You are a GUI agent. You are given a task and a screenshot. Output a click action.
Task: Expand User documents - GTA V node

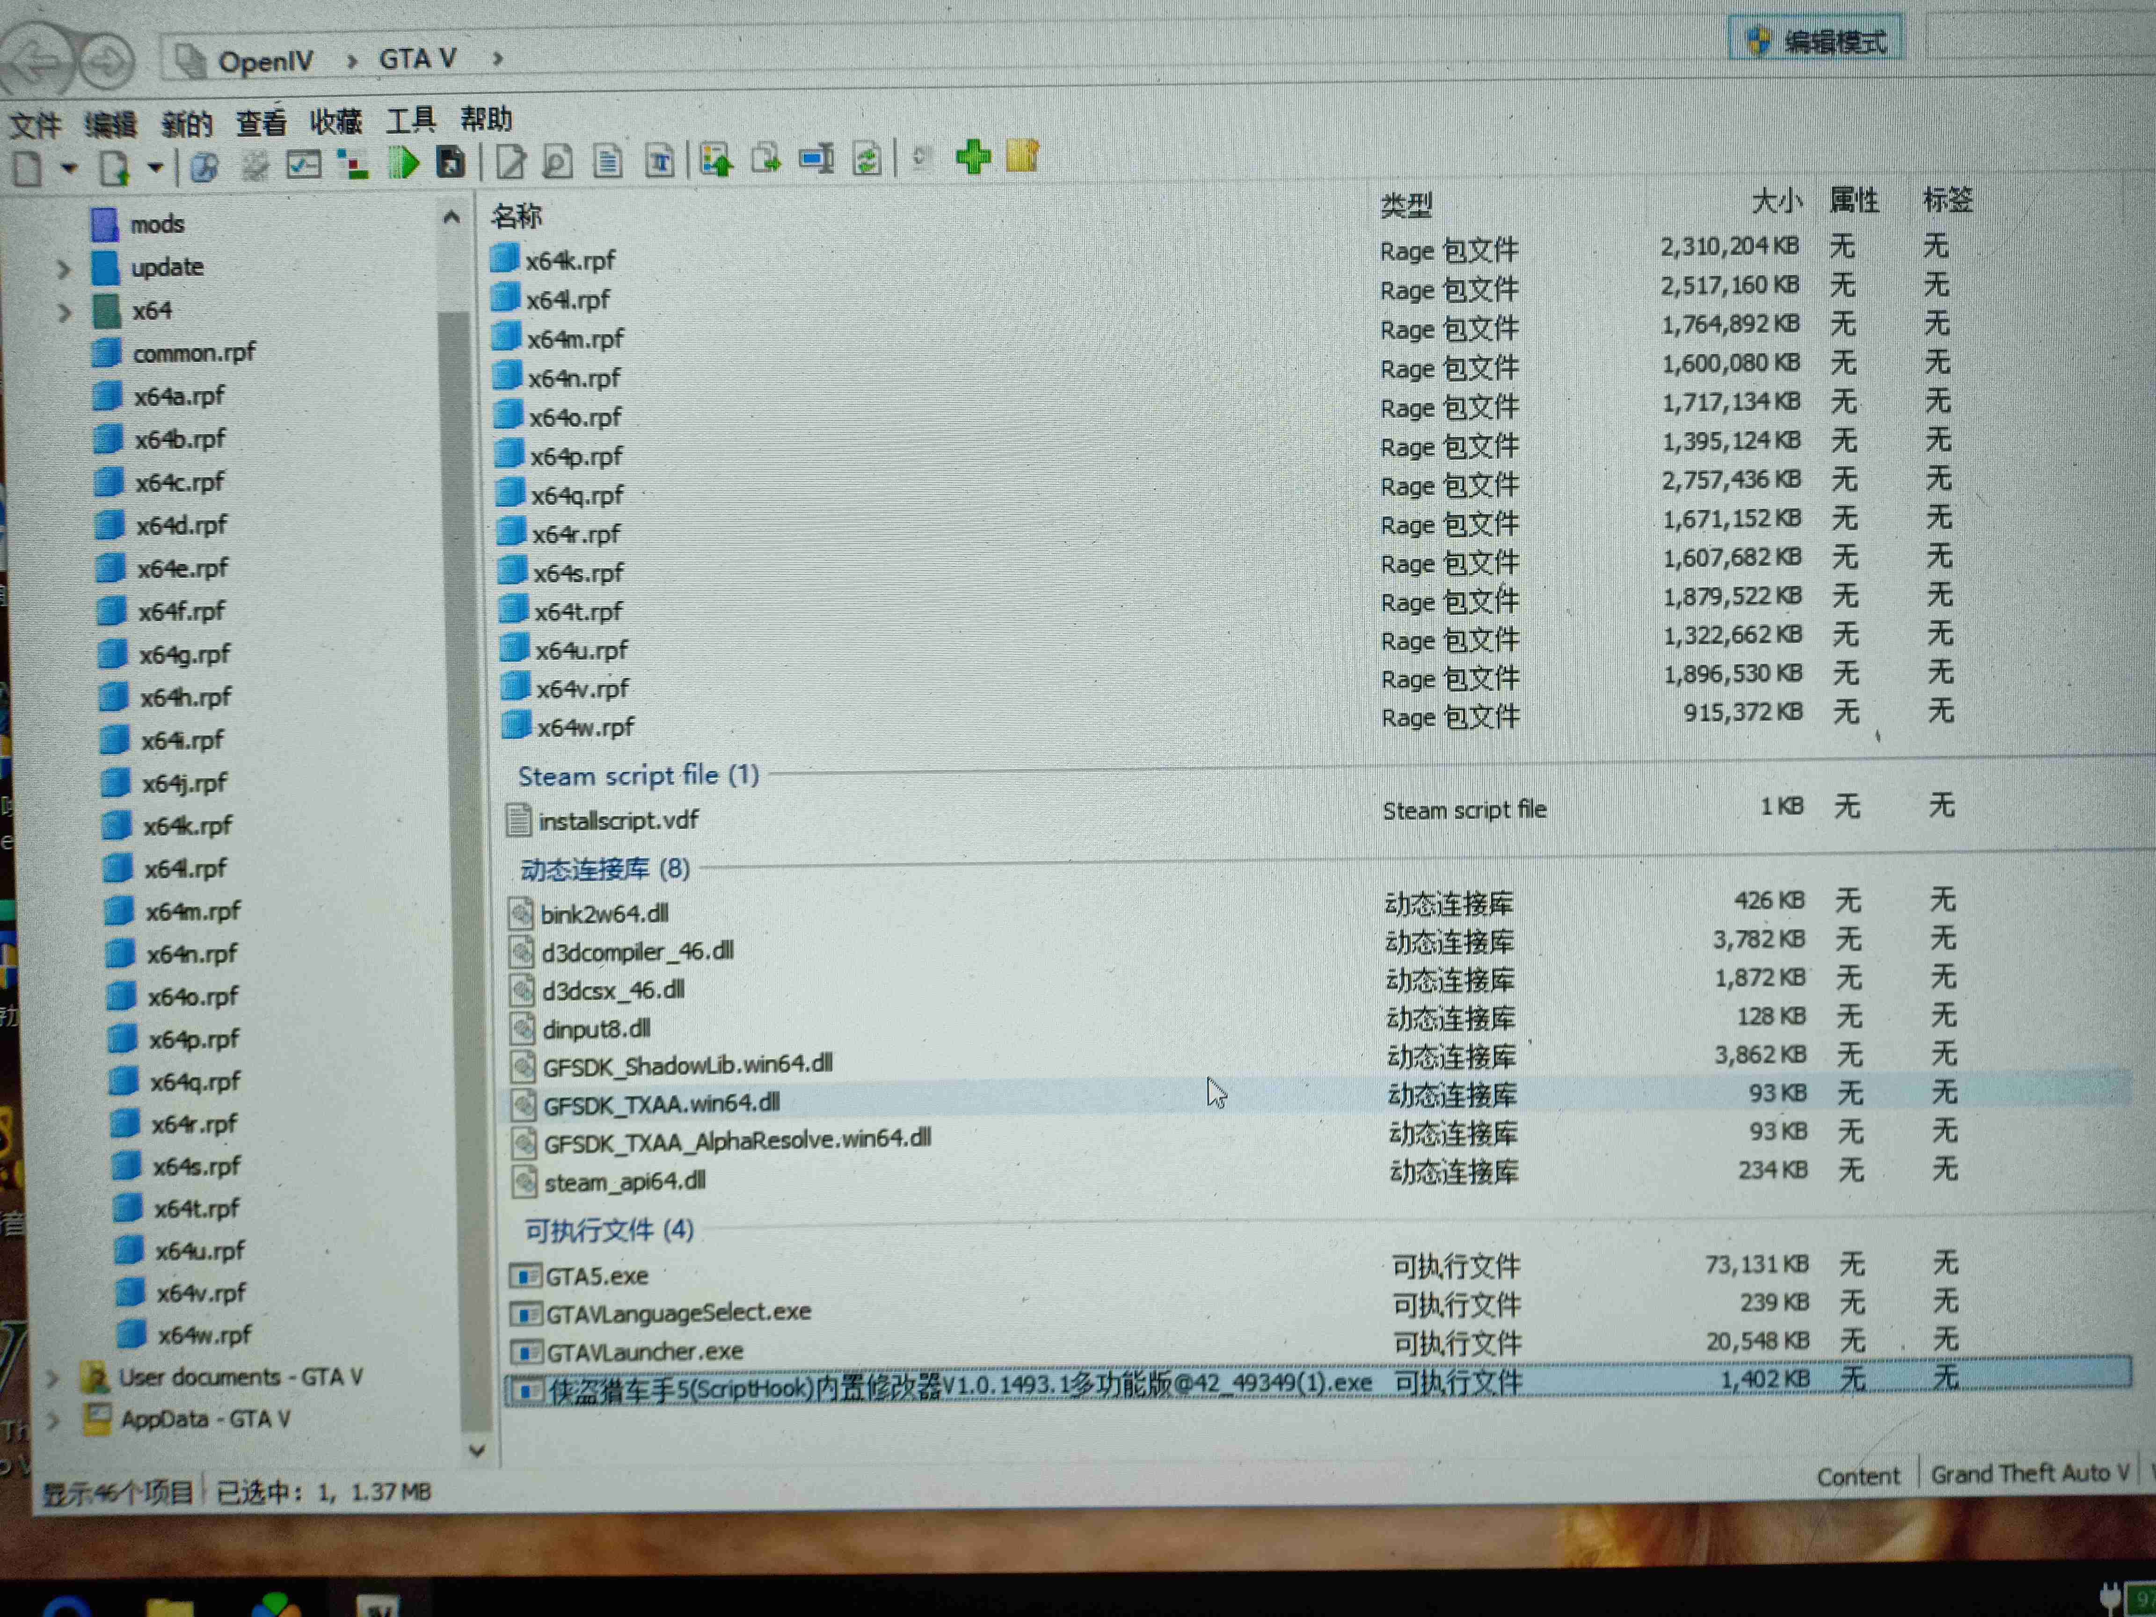(x=52, y=1378)
